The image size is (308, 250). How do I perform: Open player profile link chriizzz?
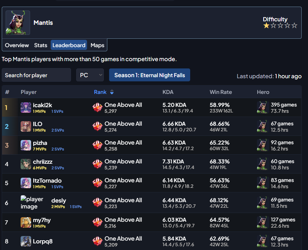coord(43,162)
